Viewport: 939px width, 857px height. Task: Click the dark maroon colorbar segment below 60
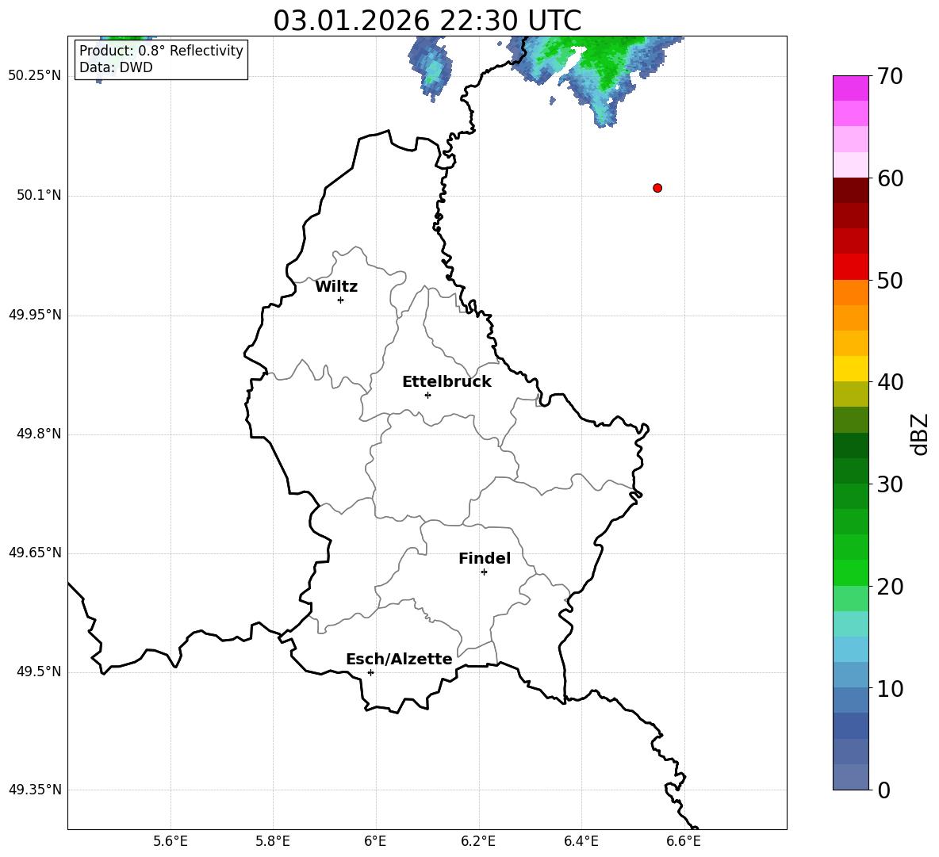(850, 190)
